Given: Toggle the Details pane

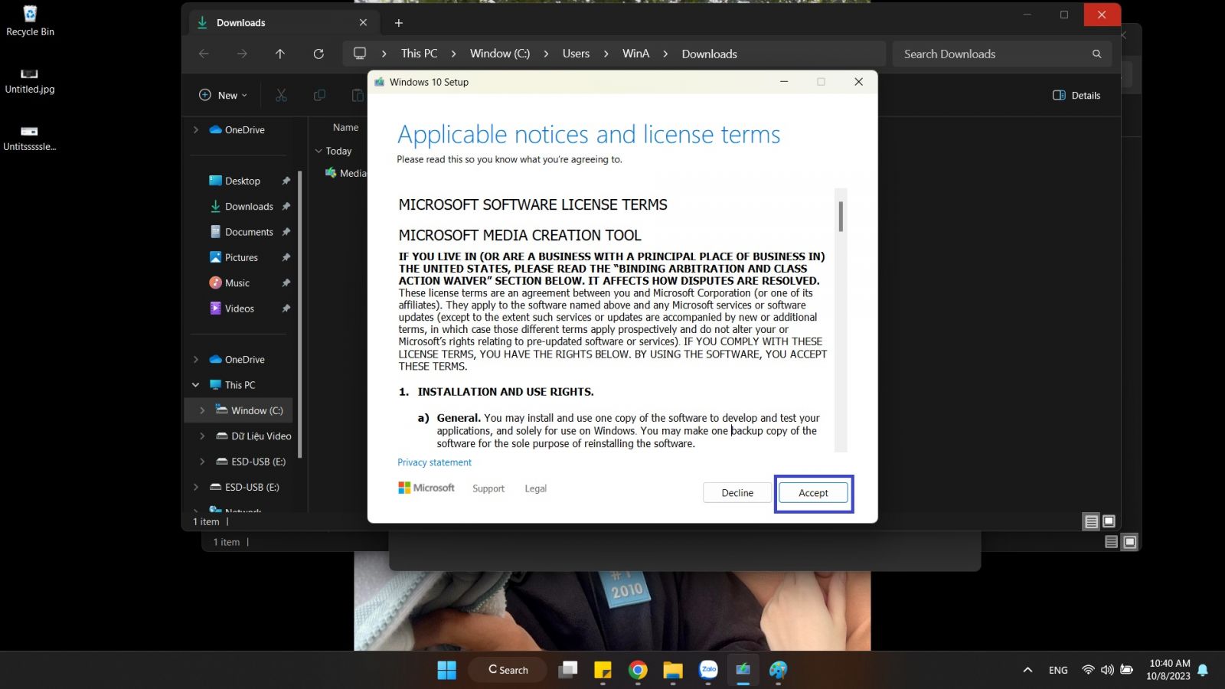Looking at the screenshot, I should [x=1076, y=95].
